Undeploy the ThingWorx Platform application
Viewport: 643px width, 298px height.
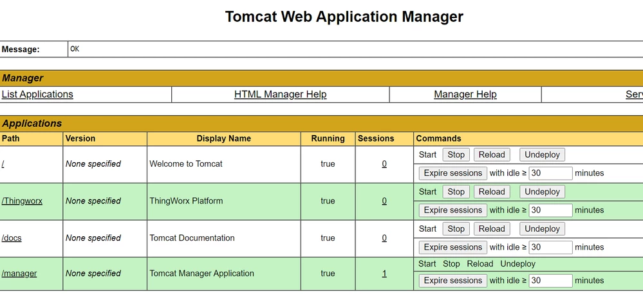pyautogui.click(x=542, y=191)
